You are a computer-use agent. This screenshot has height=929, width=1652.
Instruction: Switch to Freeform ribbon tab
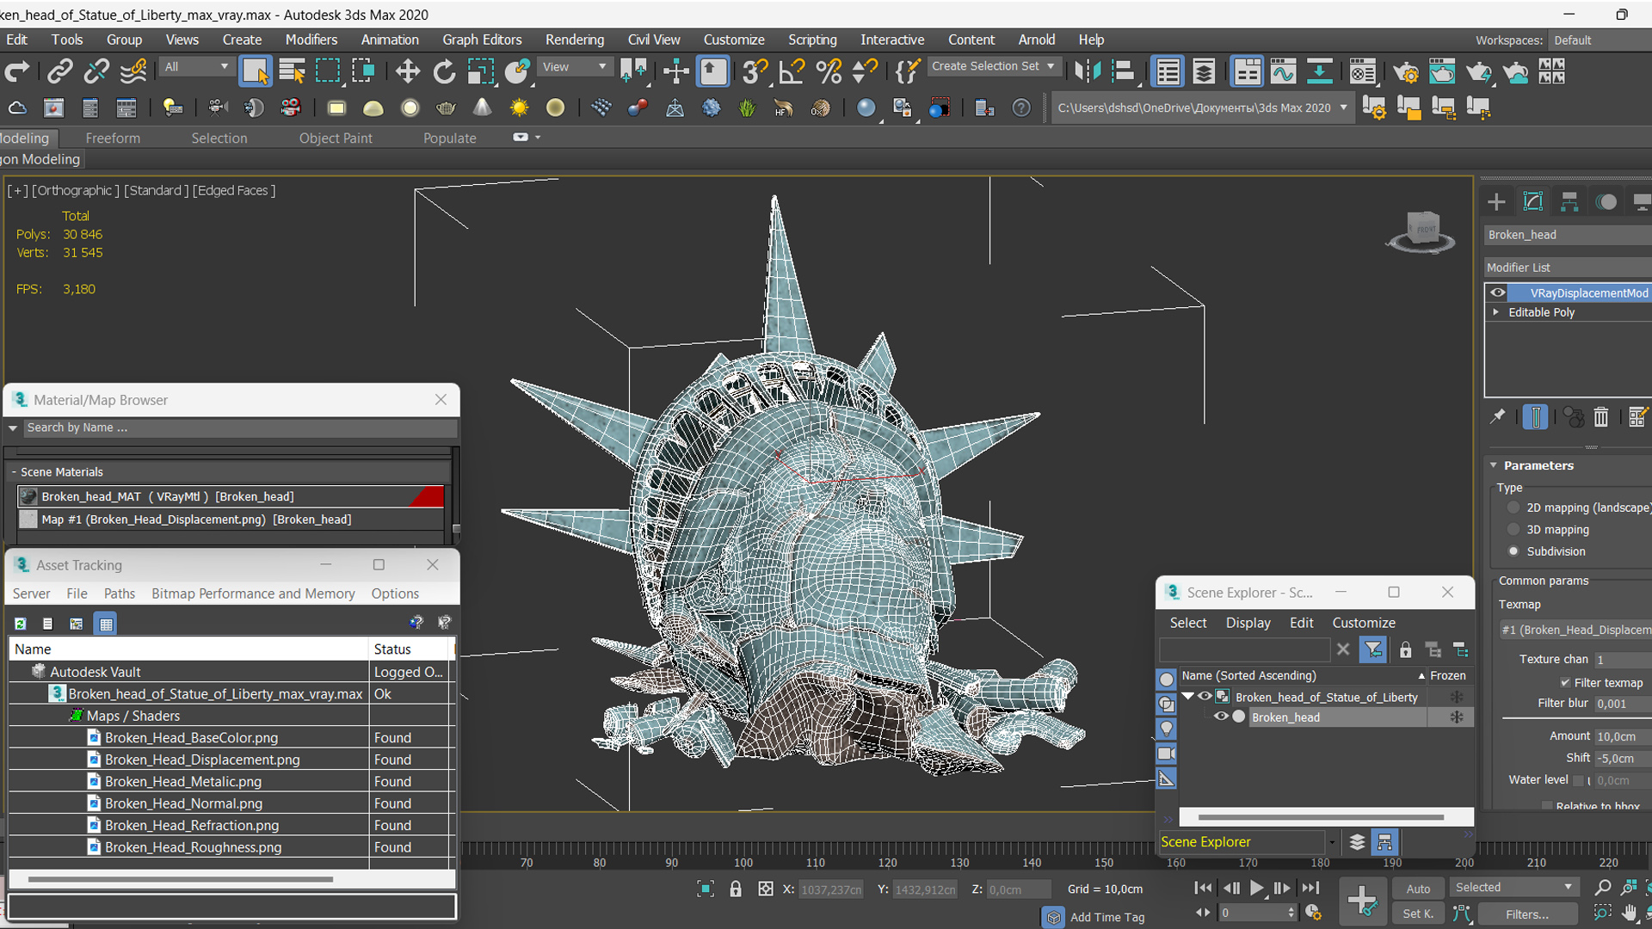[x=113, y=138]
